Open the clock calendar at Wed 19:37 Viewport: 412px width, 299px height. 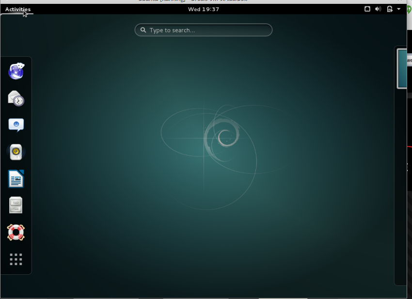[204, 9]
